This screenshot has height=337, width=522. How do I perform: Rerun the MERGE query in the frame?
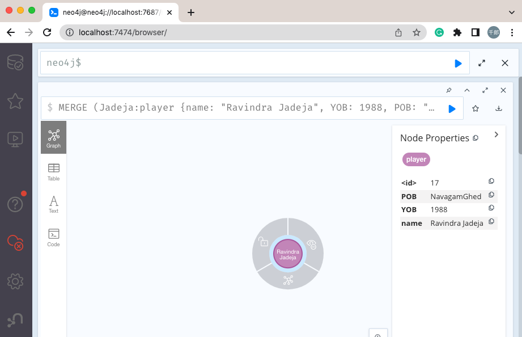tap(452, 109)
